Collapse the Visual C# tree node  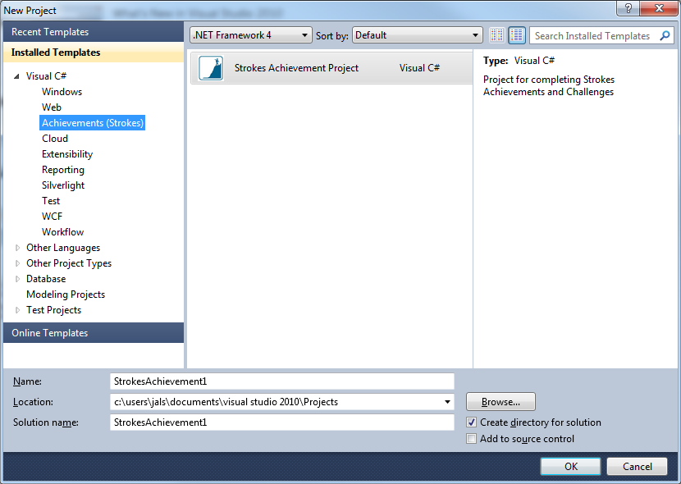coord(16,76)
